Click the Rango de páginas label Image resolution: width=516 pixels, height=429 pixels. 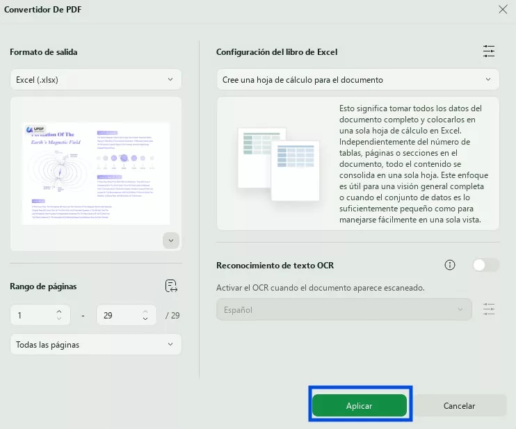click(43, 286)
